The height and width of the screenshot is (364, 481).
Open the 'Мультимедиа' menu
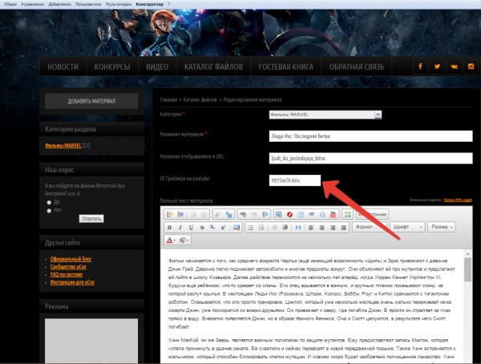tap(119, 4)
